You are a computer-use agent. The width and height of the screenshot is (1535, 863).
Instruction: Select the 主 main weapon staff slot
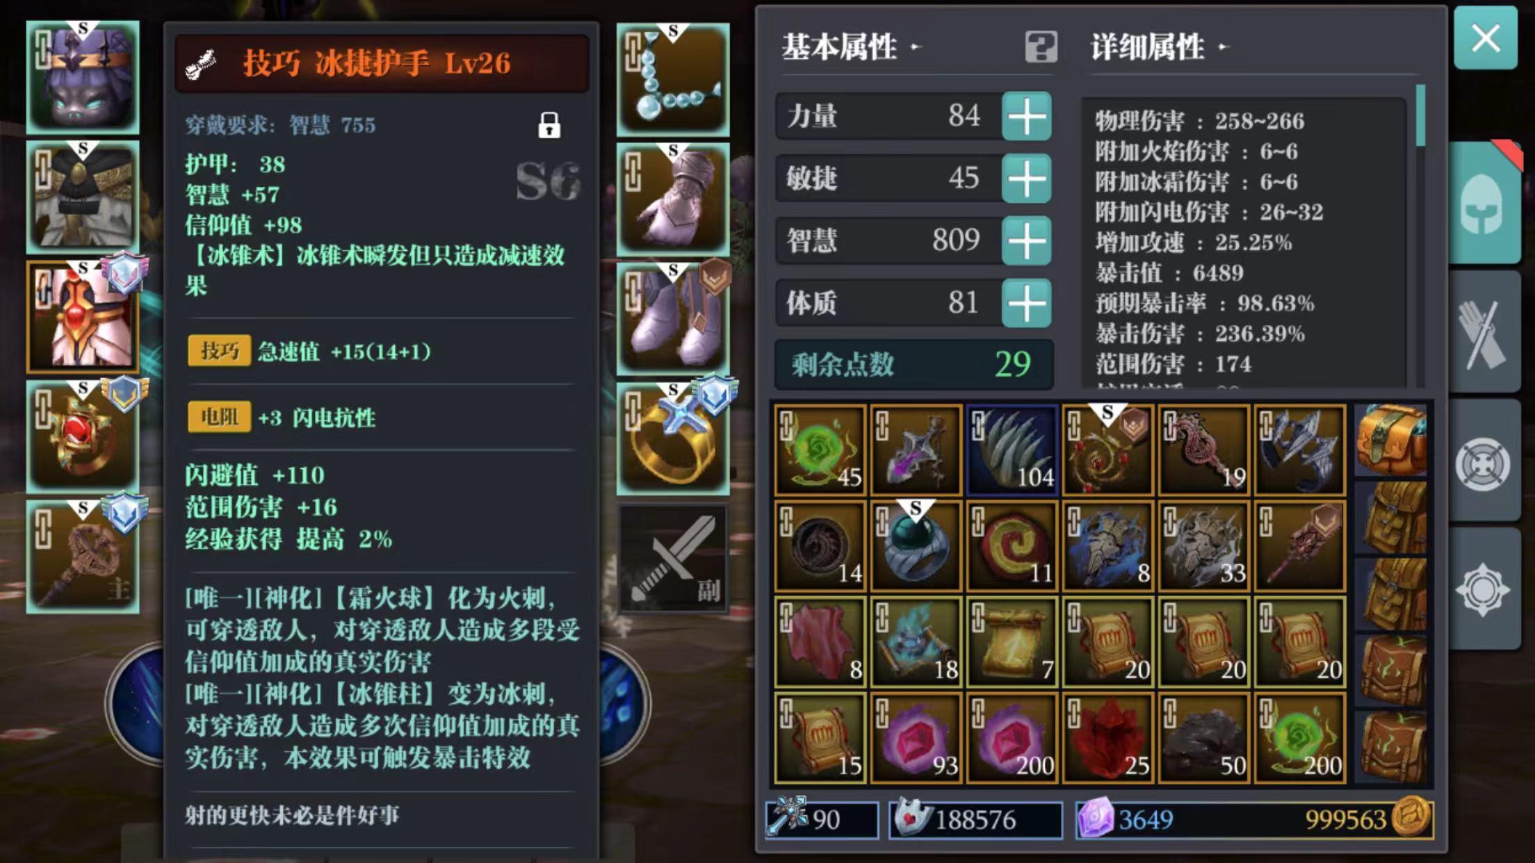pos(83,557)
